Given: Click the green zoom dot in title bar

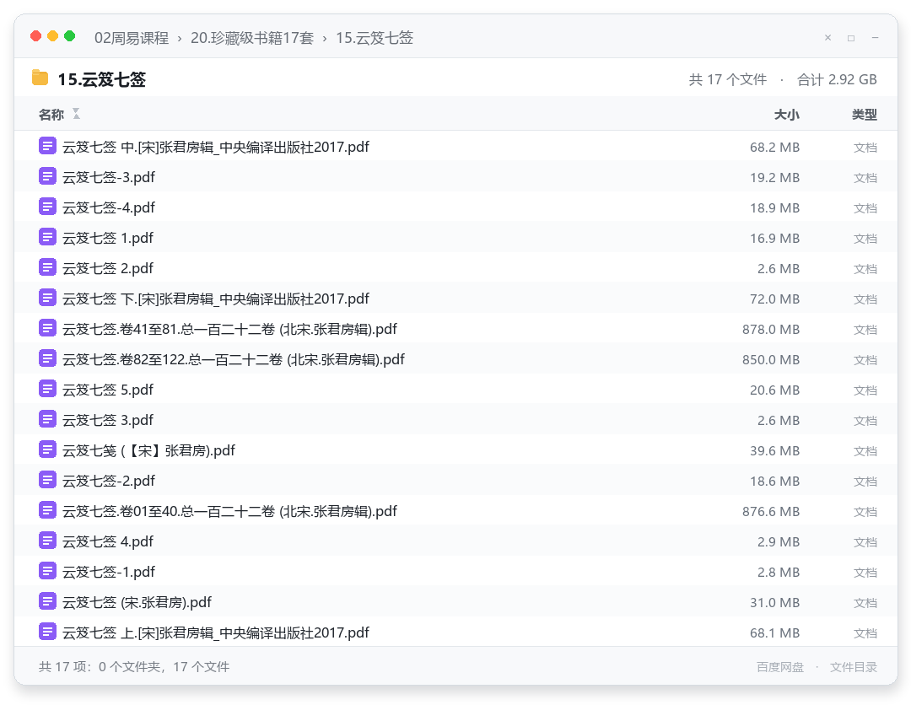Looking at the screenshot, I should click(70, 36).
